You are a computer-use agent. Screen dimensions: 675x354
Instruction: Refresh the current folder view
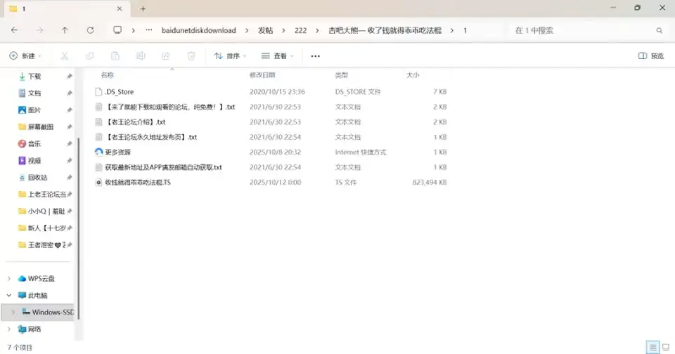(x=90, y=30)
